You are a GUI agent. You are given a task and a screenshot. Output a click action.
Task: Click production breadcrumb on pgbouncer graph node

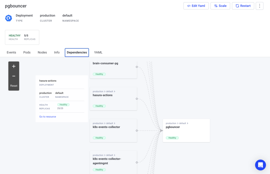coord(171,123)
